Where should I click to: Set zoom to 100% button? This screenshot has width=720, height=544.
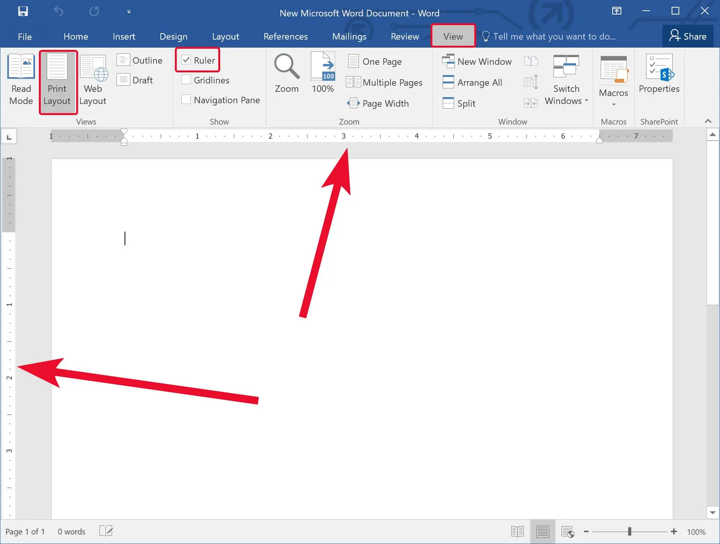click(x=323, y=73)
